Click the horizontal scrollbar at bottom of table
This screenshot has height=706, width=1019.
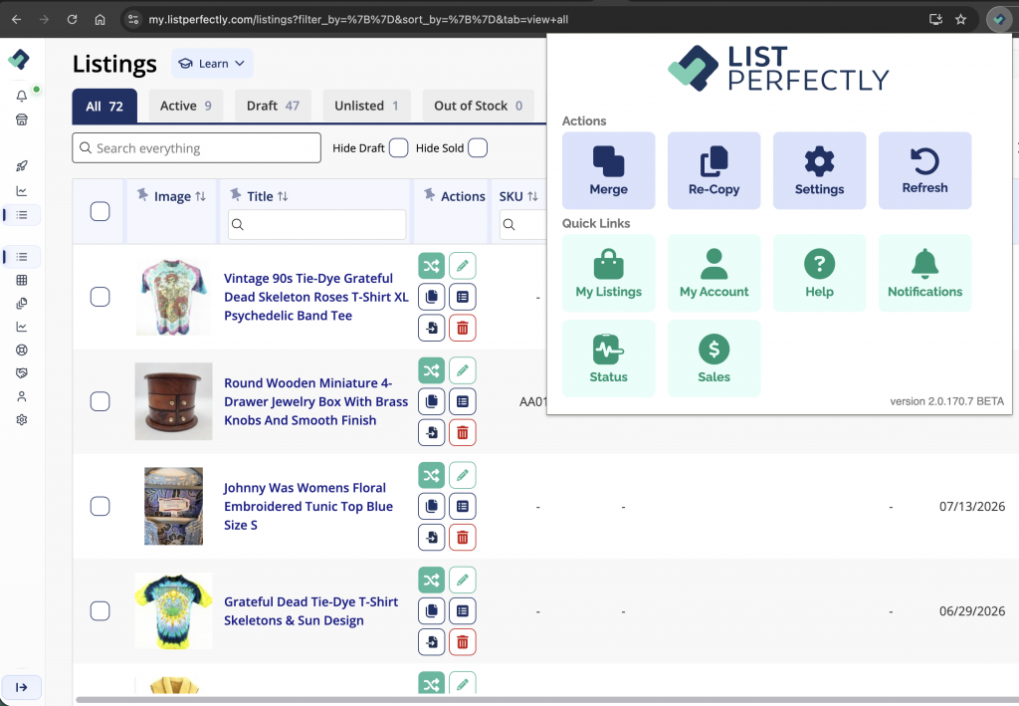click(x=546, y=699)
